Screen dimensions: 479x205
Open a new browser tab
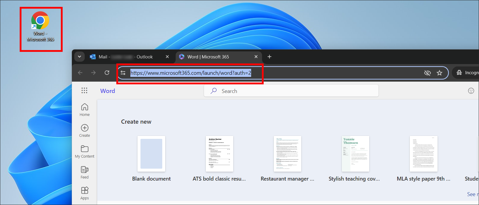(x=269, y=57)
